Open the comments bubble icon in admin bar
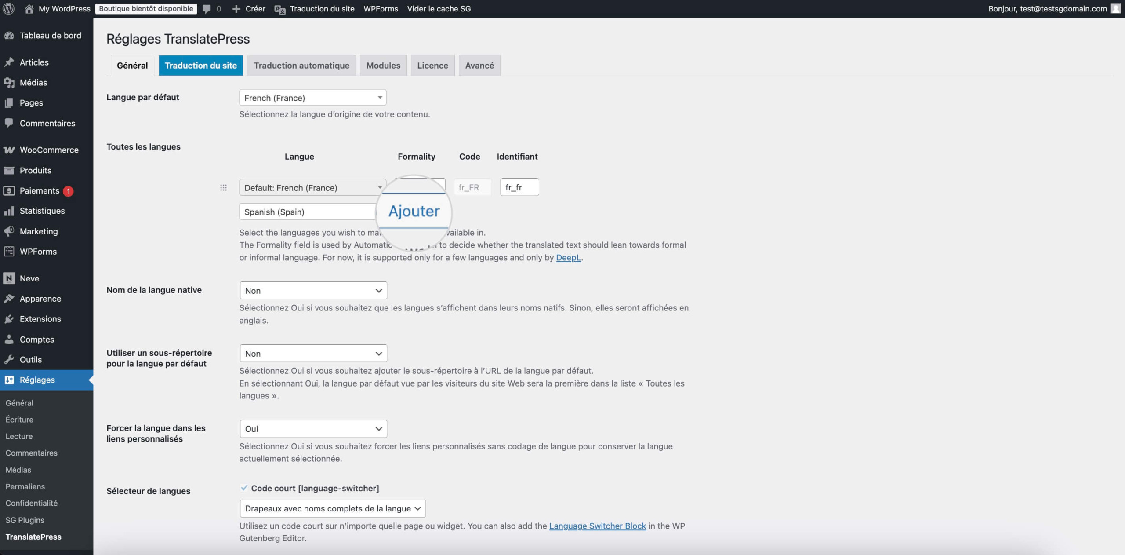Screen dimensions: 1125x555 (207, 9)
